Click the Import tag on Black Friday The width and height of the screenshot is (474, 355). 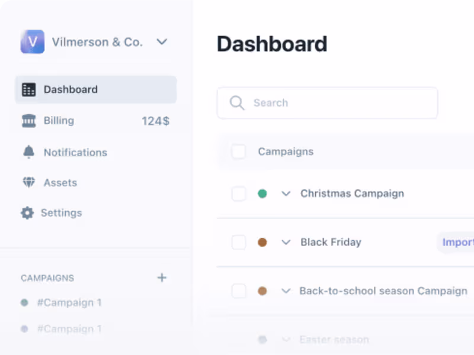point(457,242)
